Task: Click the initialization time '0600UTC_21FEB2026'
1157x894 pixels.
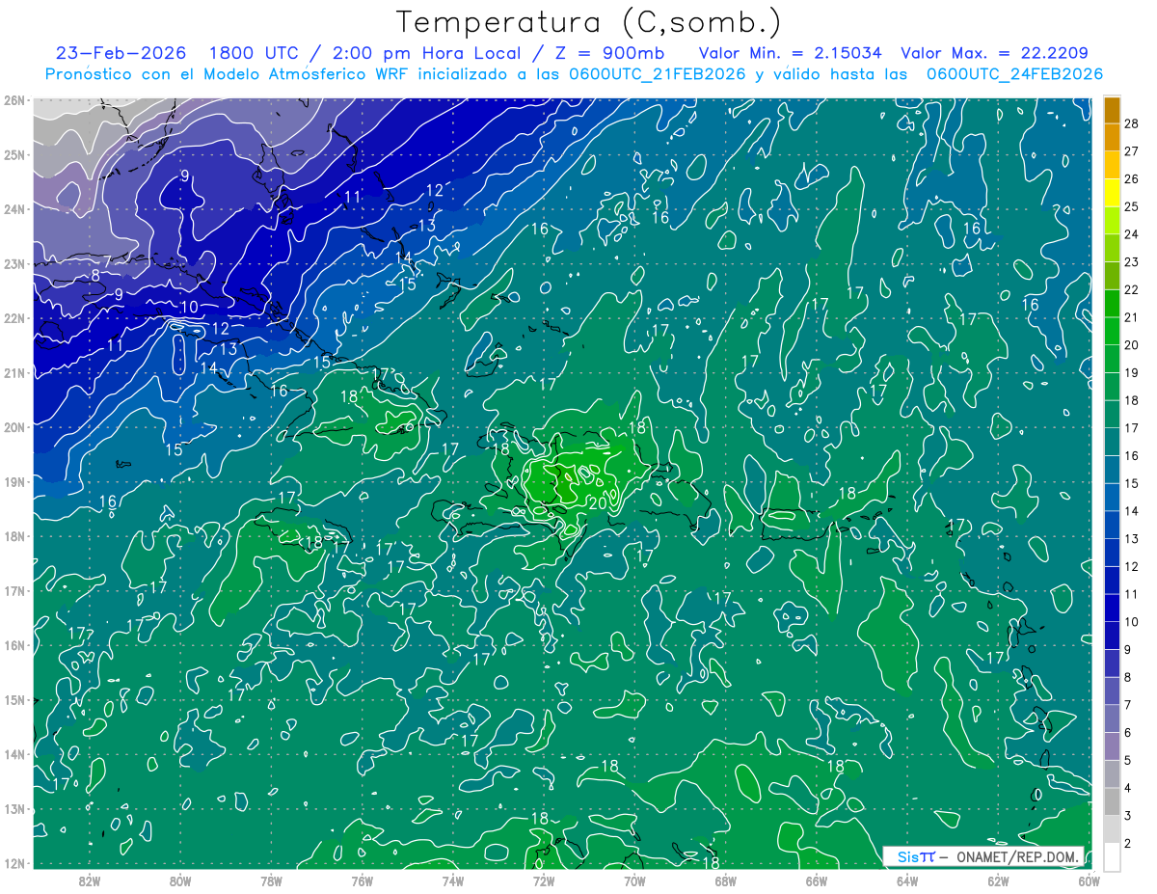Action: point(658,74)
